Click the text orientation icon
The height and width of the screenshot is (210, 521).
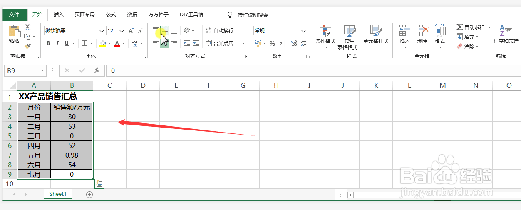pyautogui.click(x=187, y=30)
